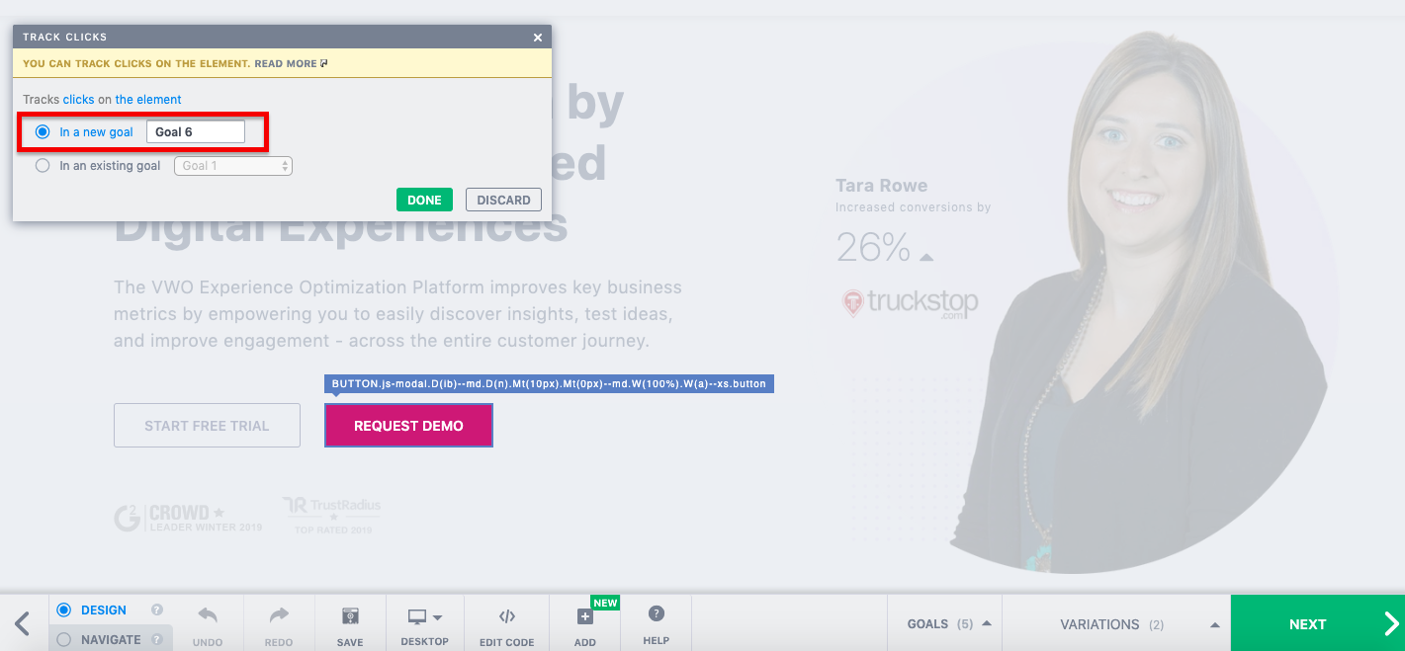Click the REDO arrow icon
The width and height of the screenshot is (1405, 651).
click(279, 615)
